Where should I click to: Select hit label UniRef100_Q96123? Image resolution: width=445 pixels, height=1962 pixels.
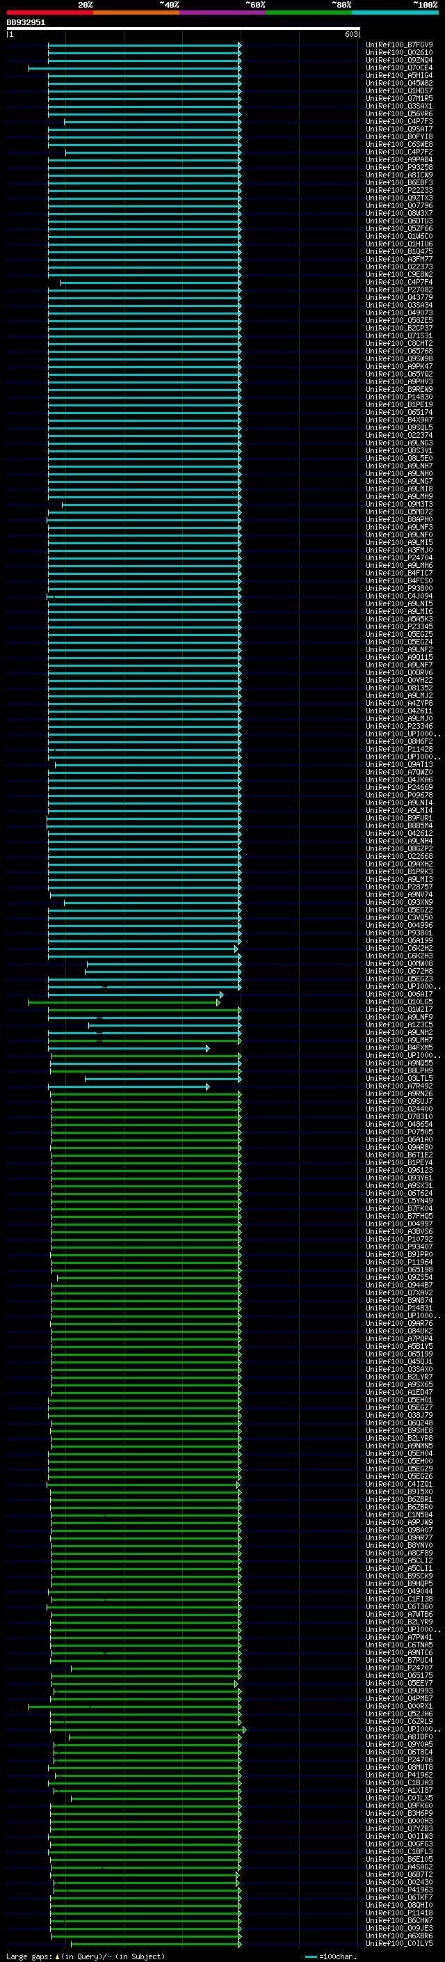(399, 1171)
